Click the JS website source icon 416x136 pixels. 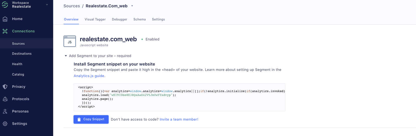(x=70, y=41)
